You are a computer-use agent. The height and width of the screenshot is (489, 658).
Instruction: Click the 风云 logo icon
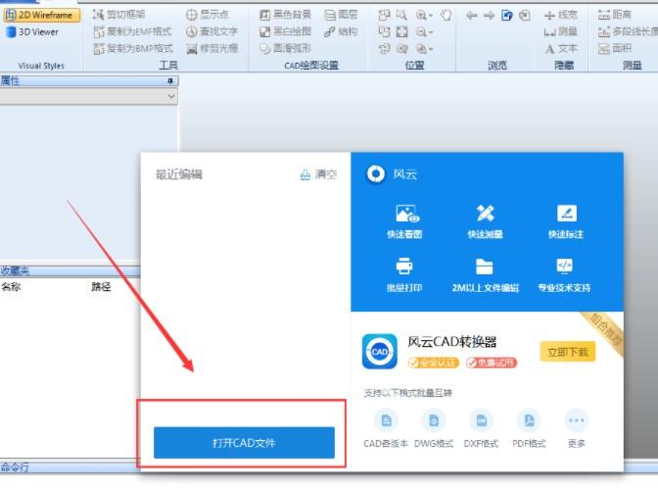click(376, 173)
